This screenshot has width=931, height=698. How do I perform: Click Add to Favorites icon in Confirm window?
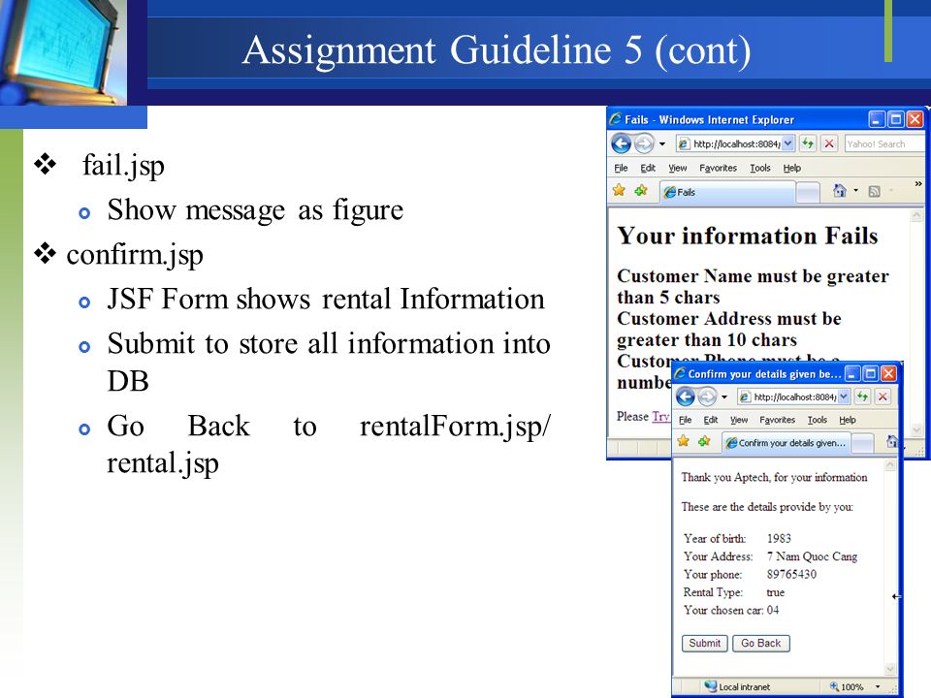[x=704, y=442]
